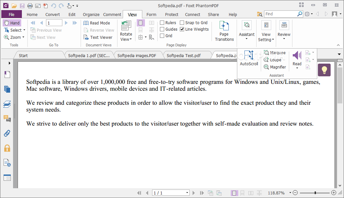This screenshot has height=198, width=344.
Task: Select facing pages display mode in ribbon
Action: coord(151,23)
